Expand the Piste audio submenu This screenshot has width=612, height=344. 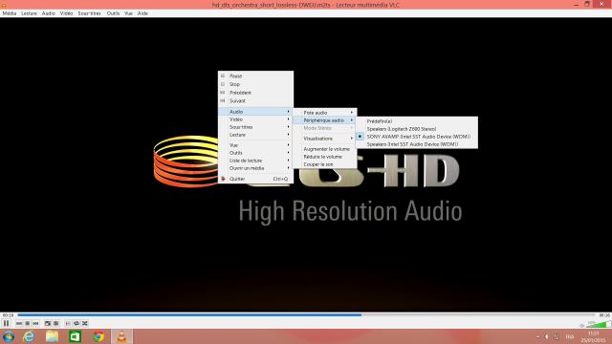[325, 113]
